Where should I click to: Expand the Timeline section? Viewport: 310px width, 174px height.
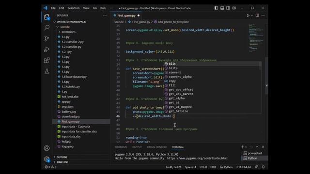(62, 162)
